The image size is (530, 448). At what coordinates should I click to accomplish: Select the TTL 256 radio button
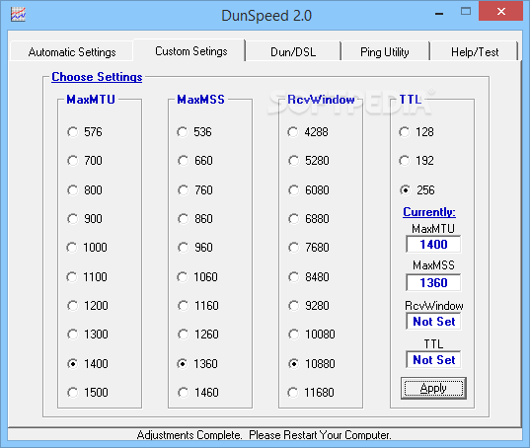click(417, 189)
